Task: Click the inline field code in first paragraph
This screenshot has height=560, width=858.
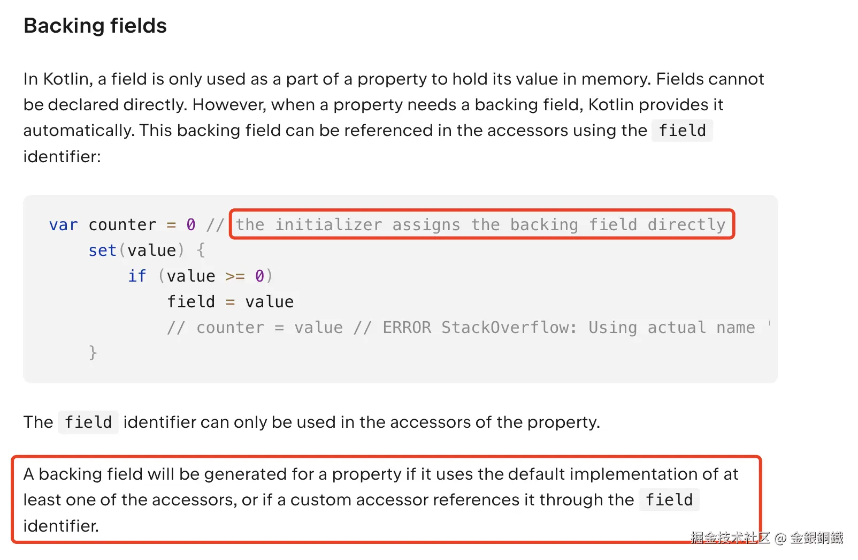Action: tap(682, 130)
